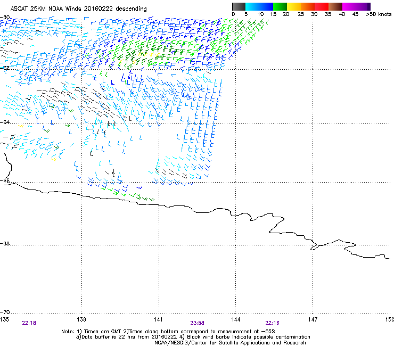Click the '138' longitude label
Viewport: 394px width, 346px height.
81,319
